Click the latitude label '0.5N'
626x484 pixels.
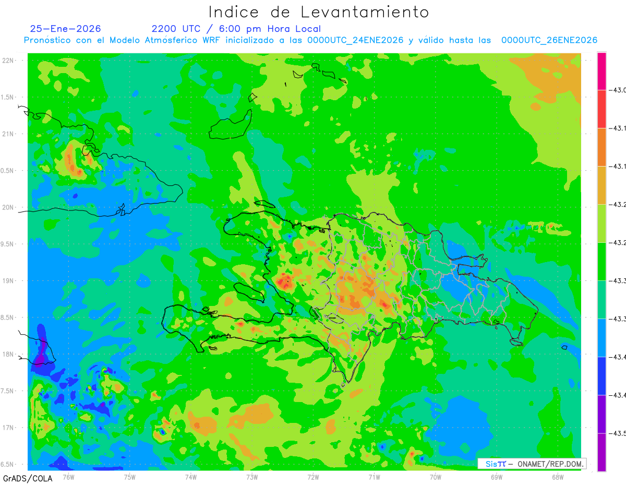point(8,171)
